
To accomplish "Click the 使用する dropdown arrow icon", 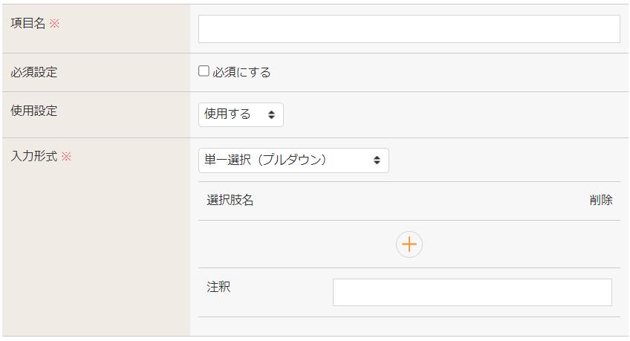I will click(x=271, y=115).
